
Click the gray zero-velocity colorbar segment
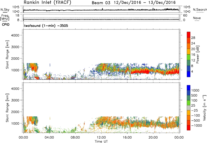point(189,108)
